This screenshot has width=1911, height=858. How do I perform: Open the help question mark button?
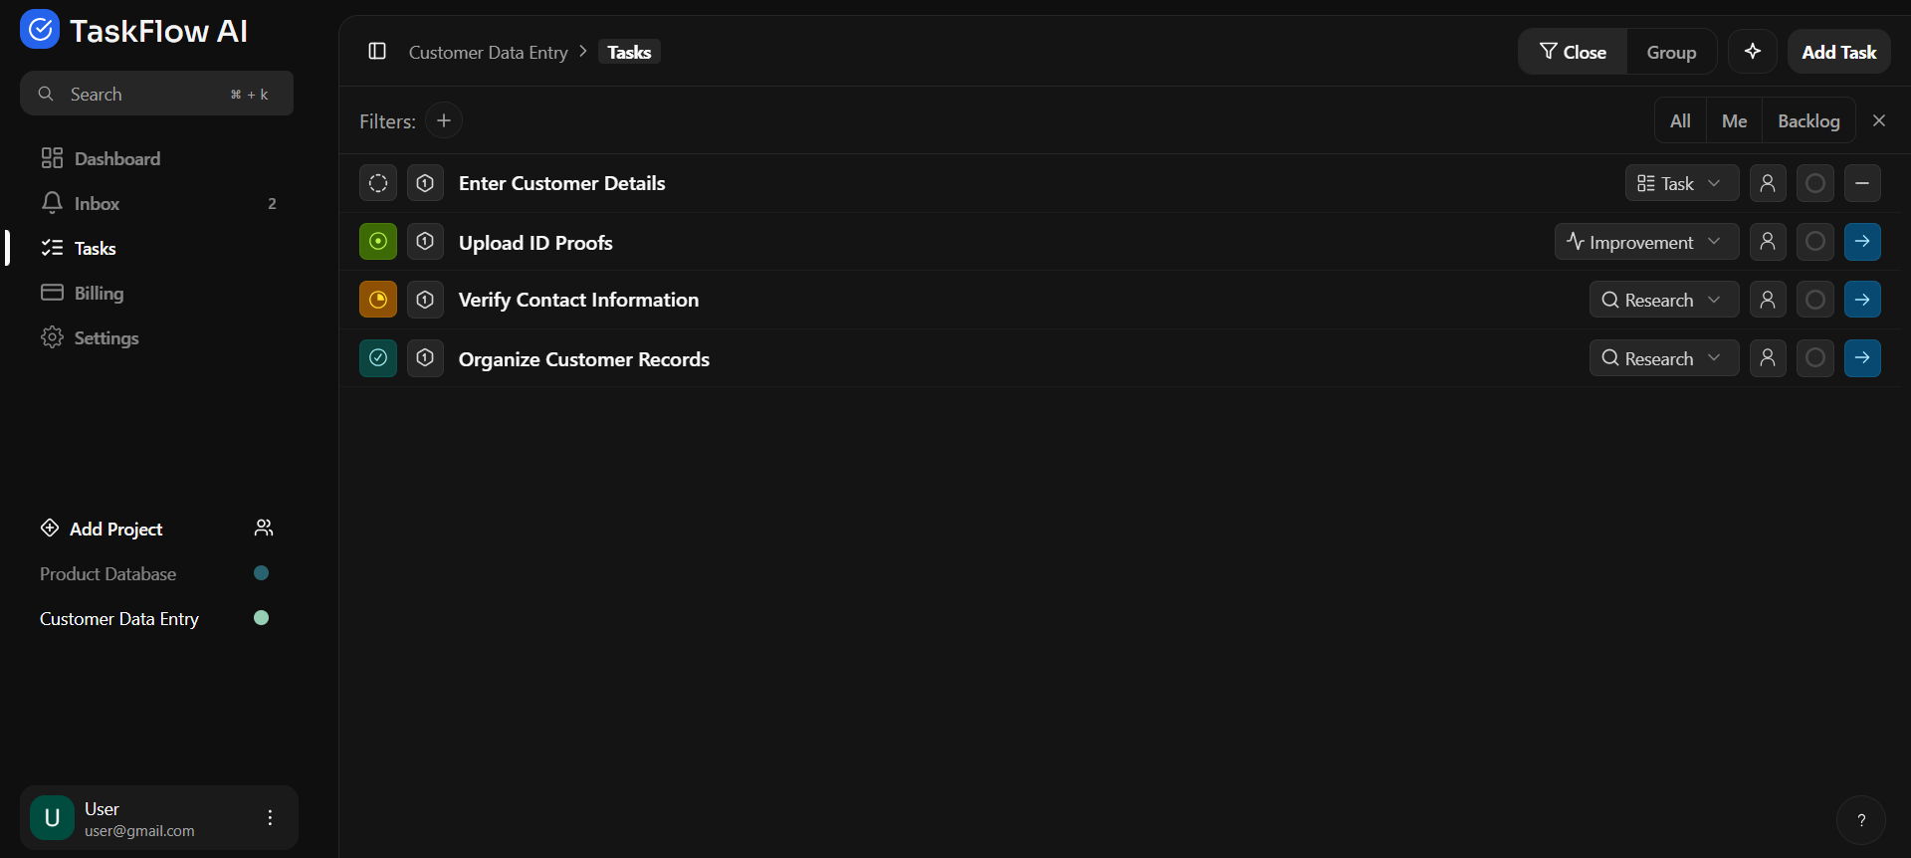[x=1860, y=820]
